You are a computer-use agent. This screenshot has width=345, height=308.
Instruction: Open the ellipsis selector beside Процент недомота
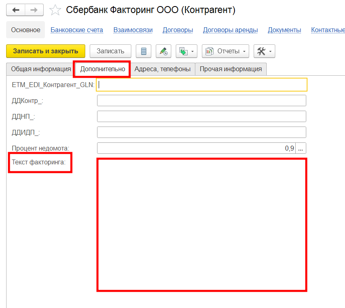pos(301,148)
